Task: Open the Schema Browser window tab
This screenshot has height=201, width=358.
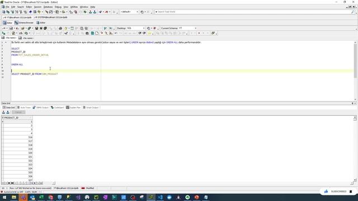Action: (x=24, y=22)
